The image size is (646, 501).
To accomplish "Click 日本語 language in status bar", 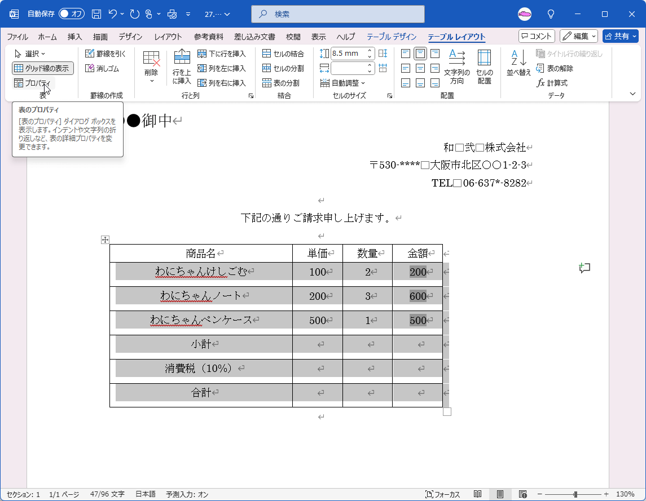I will pyautogui.click(x=146, y=494).
